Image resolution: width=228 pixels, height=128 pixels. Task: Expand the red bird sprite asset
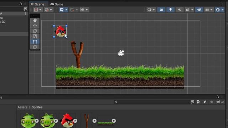[75, 121]
